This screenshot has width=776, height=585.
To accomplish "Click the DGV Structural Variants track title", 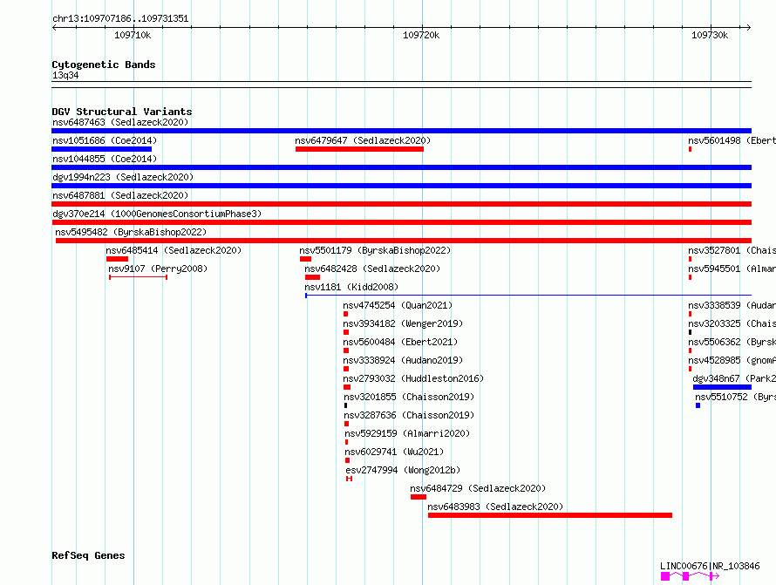I will point(122,112).
